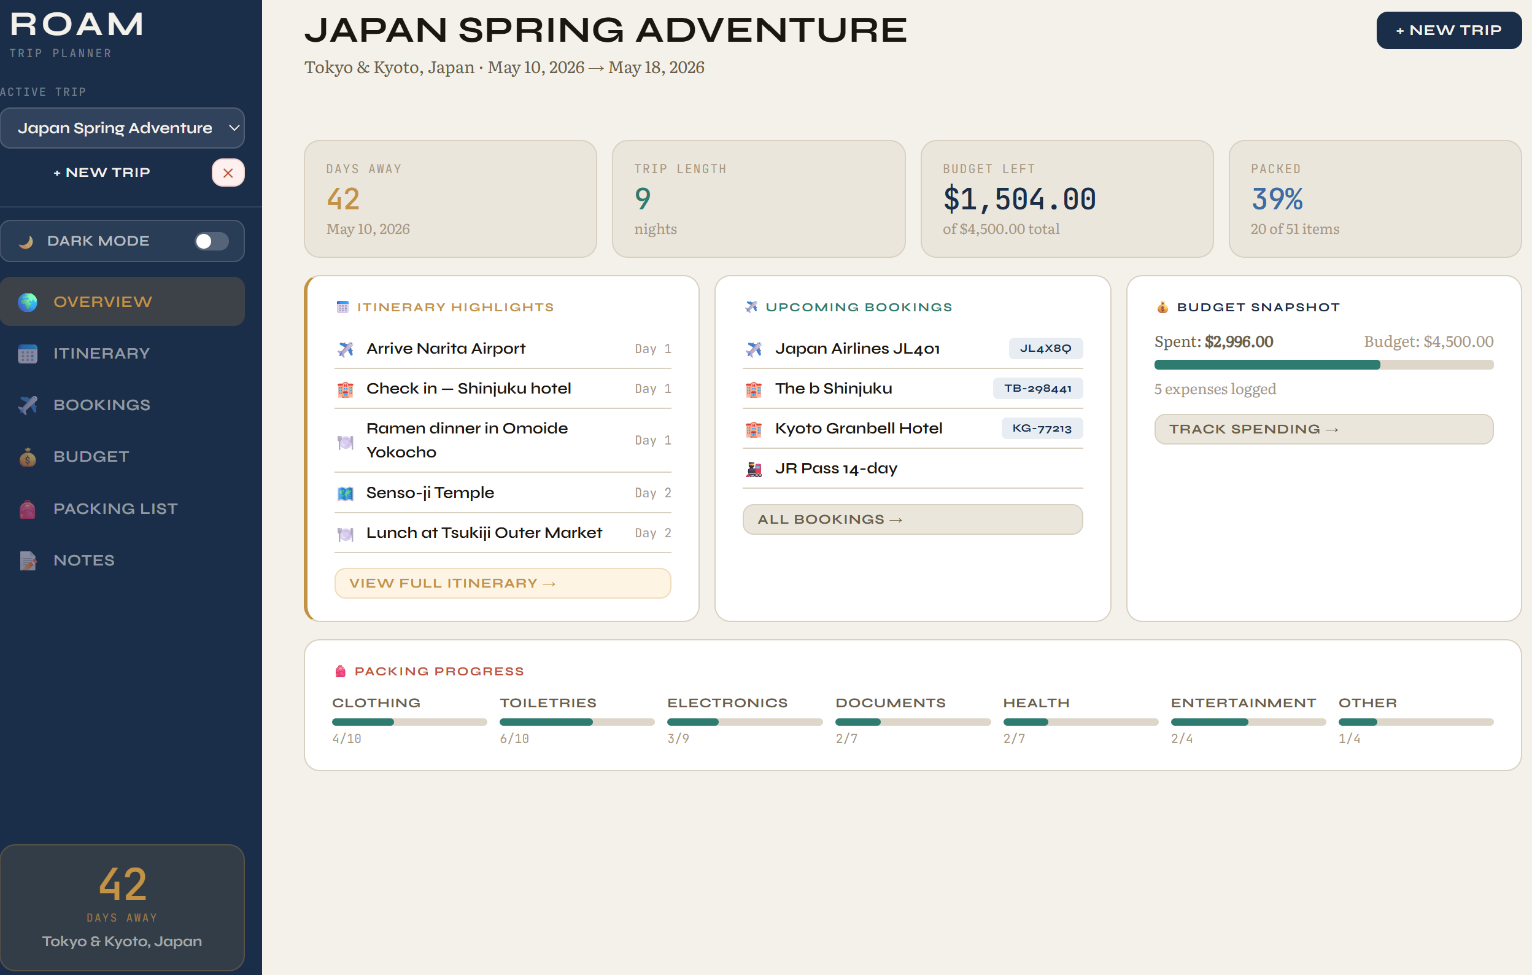Click the top-right + New Trip button
This screenshot has height=975, width=1532.
tap(1449, 30)
